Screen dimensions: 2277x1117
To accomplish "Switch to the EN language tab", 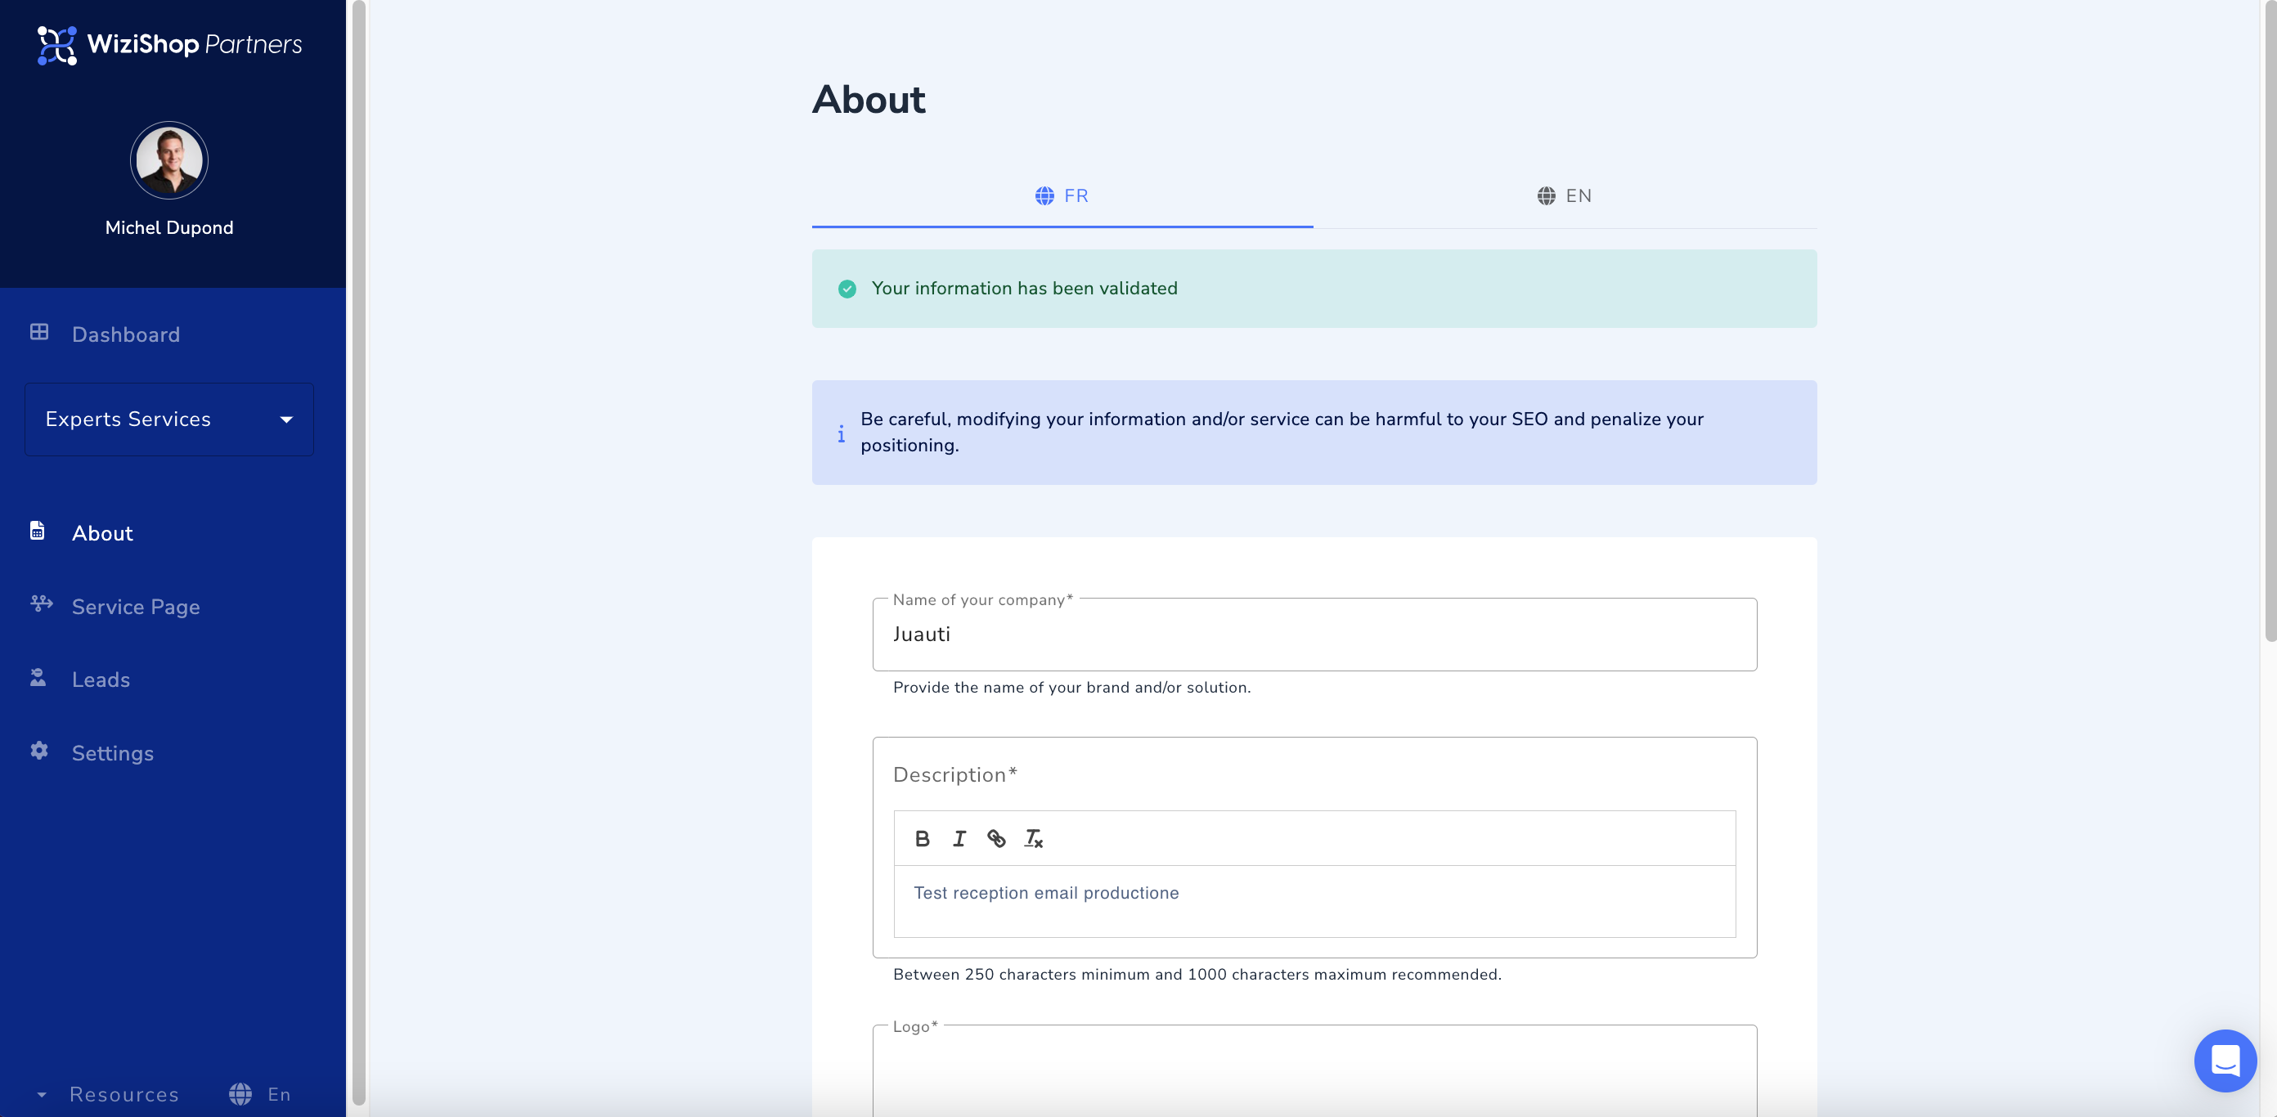I will point(1565,196).
